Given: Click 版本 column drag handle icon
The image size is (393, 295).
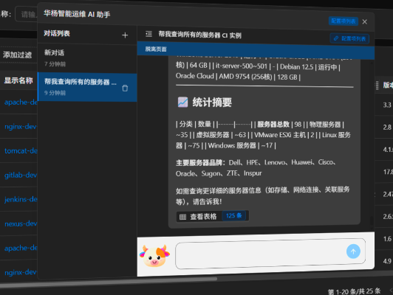Looking at the screenshot, I should point(377,86).
